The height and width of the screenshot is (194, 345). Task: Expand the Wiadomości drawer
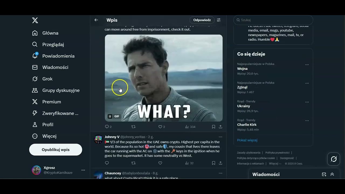332,174
